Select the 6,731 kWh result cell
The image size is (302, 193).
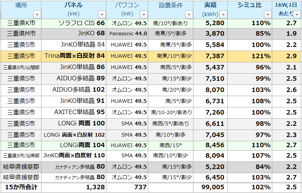(x=210, y=101)
